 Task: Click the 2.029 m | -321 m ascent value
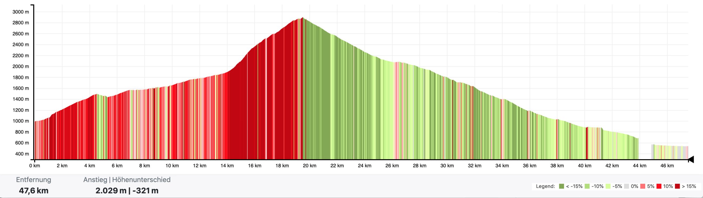127,191
